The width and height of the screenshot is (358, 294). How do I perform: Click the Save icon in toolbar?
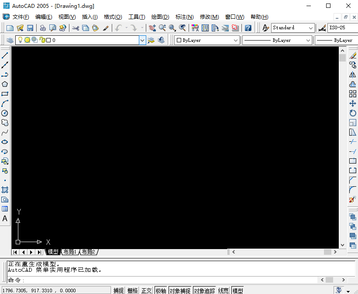tap(30, 28)
